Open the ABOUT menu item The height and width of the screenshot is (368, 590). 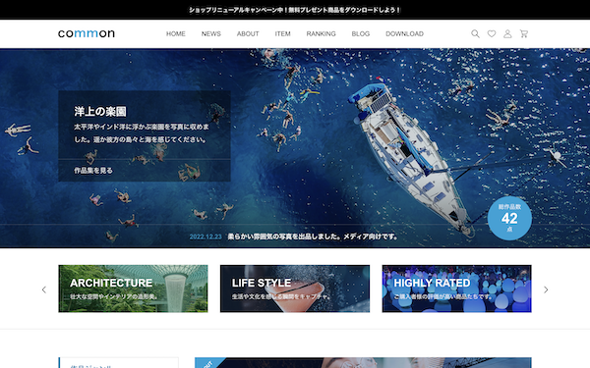click(248, 33)
